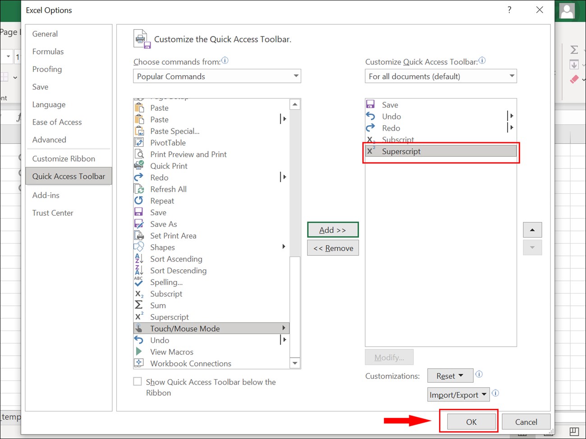Click the Spelling checkmark icon

139,282
